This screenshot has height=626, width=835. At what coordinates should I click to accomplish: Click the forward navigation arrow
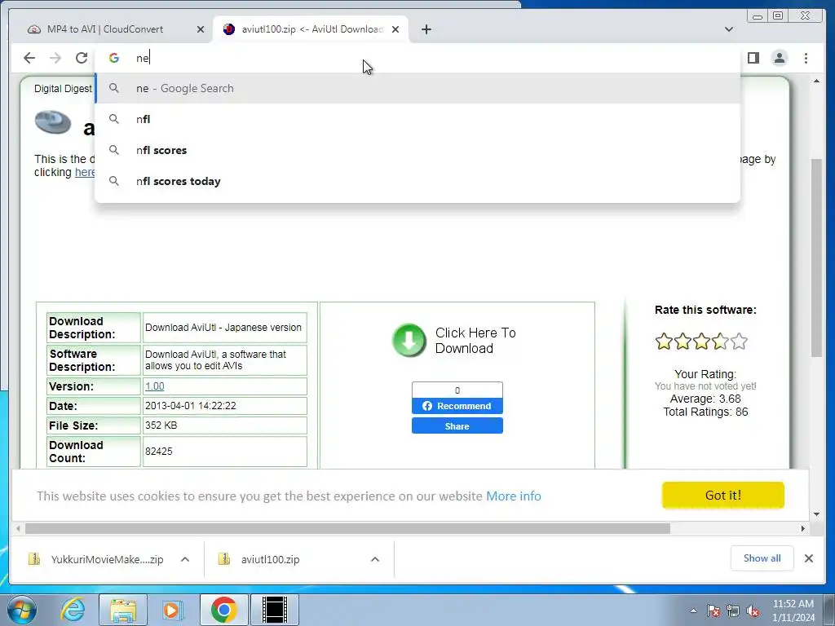click(55, 58)
